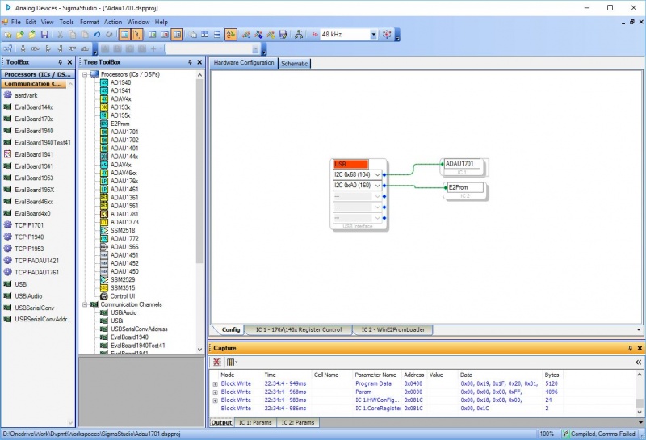The width and height of the screenshot is (646, 440).
Task: Click the Capture columns chooser icon
Action: (232, 362)
